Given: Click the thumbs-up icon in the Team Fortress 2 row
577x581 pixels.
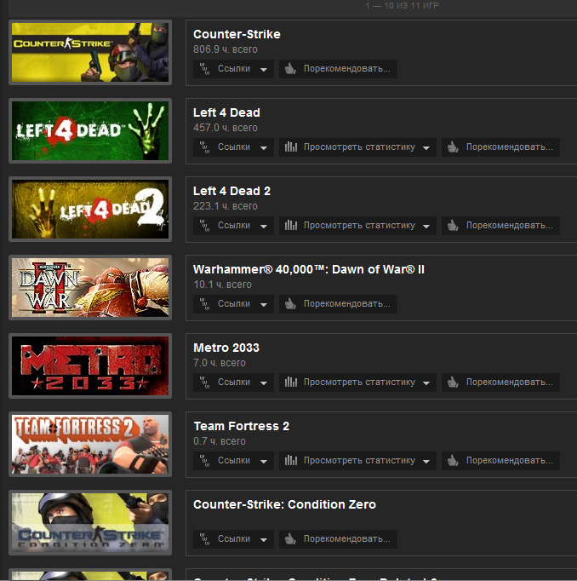Looking at the screenshot, I should click(x=453, y=460).
